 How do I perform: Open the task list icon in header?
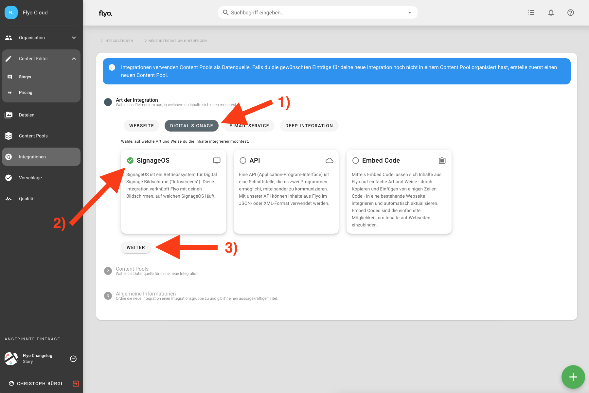(x=531, y=12)
